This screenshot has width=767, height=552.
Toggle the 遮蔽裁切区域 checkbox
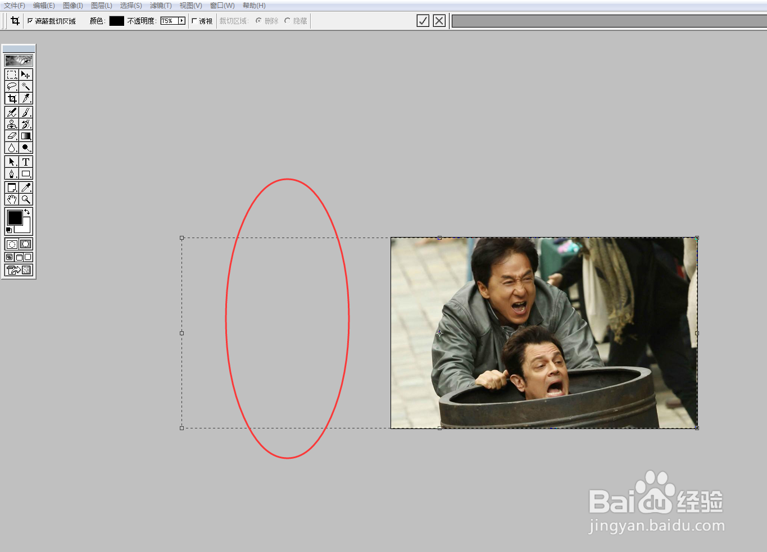tap(30, 21)
